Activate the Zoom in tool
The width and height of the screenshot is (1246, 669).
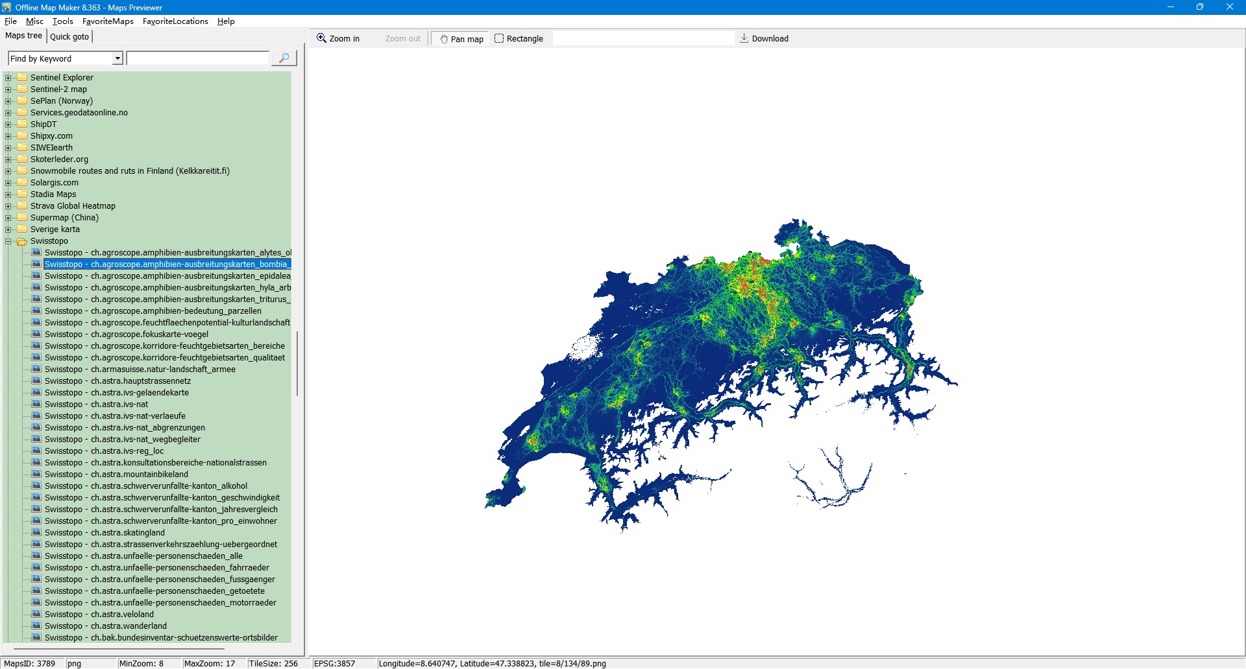[337, 39]
